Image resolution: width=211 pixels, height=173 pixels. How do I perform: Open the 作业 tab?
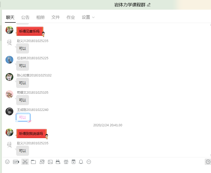71,17
